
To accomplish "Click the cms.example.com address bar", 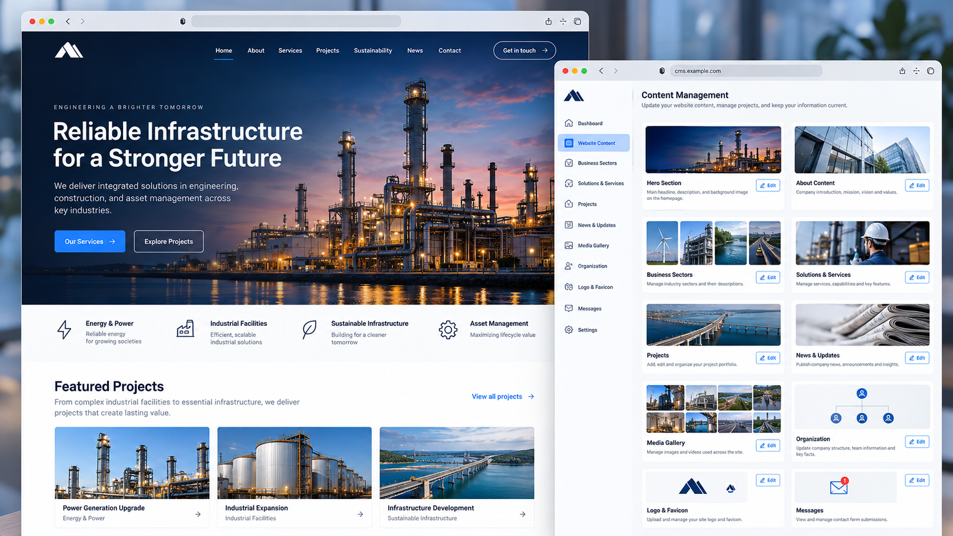I will [746, 71].
